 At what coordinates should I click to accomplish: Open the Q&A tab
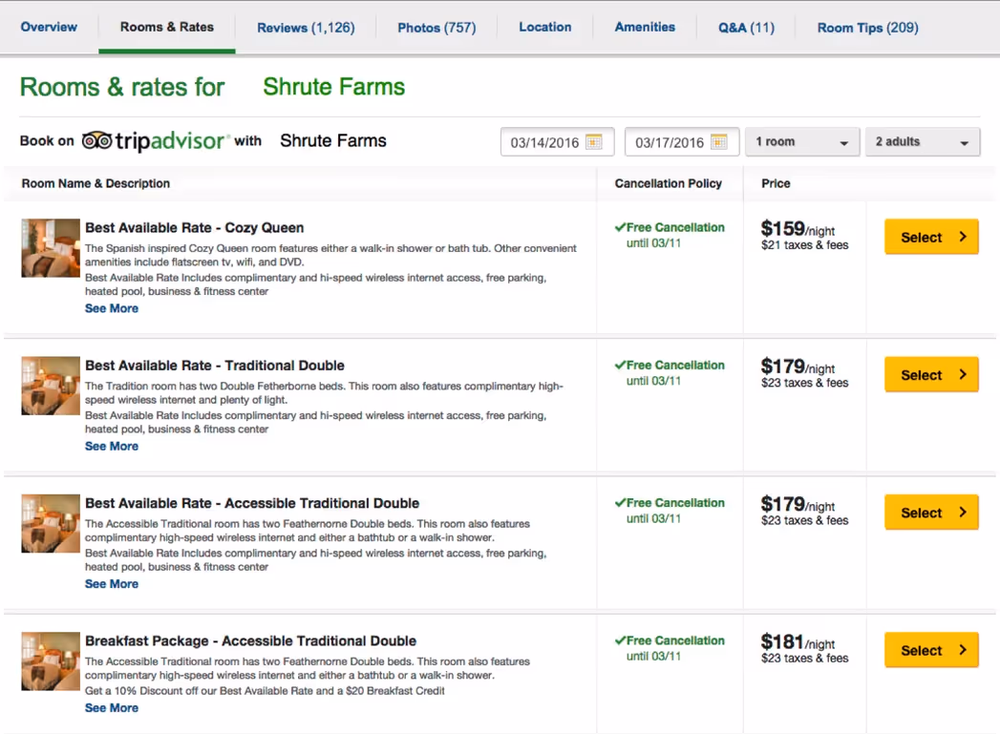click(746, 28)
